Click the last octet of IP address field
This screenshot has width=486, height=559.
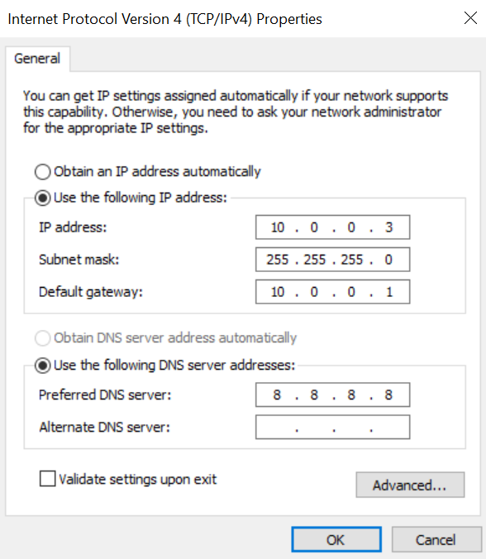389,227
